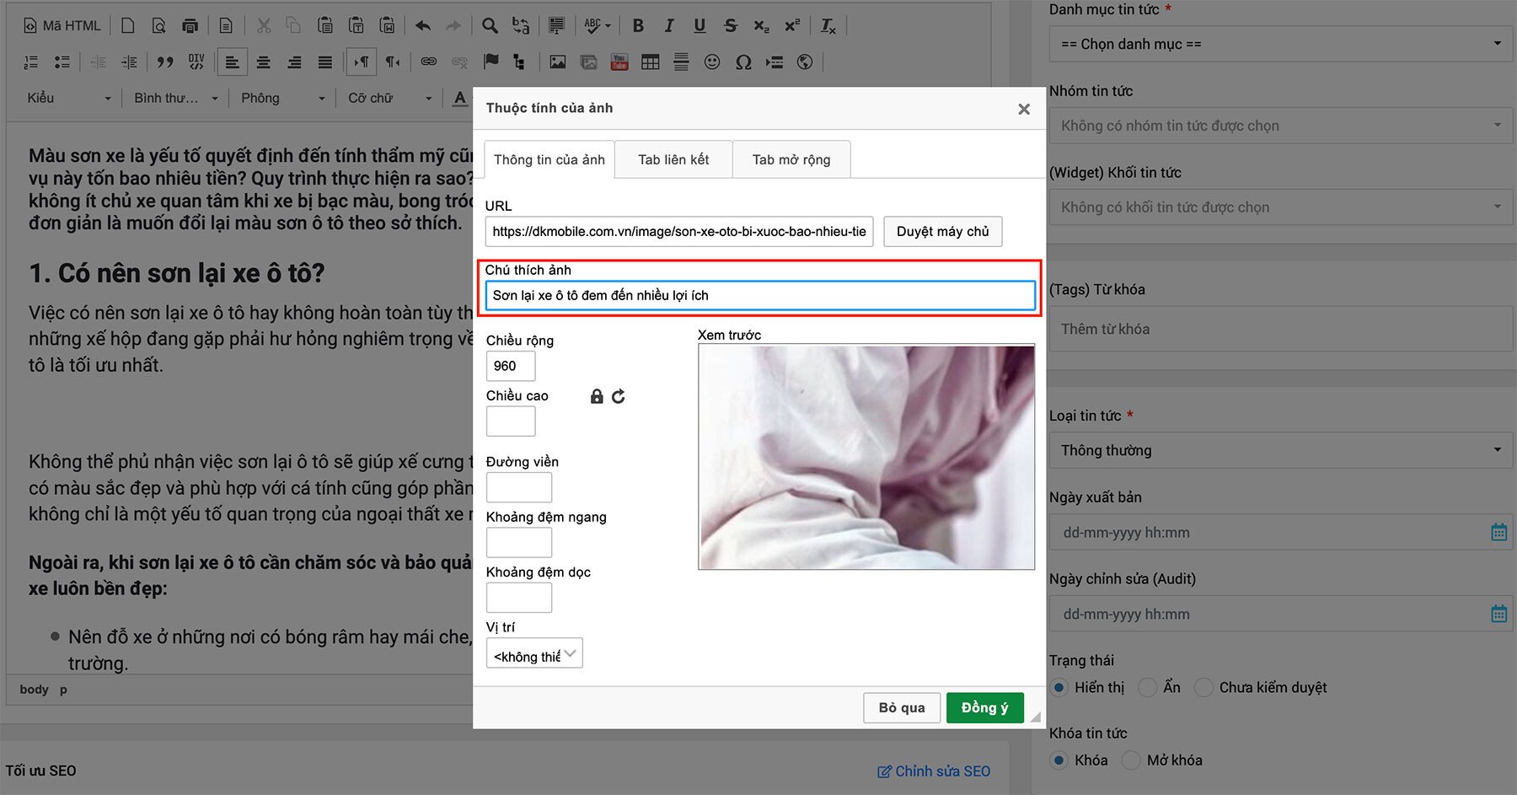Select the Ẩn status radio button

tap(1147, 688)
